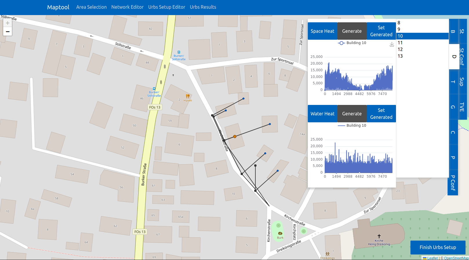Switch to the TVE side tab
469x260 pixels.
pyautogui.click(x=462, y=107)
